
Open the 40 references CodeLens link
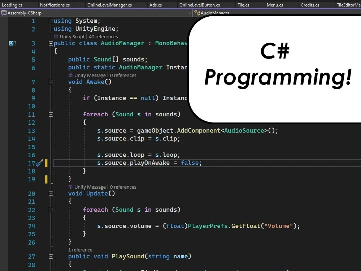point(103,36)
